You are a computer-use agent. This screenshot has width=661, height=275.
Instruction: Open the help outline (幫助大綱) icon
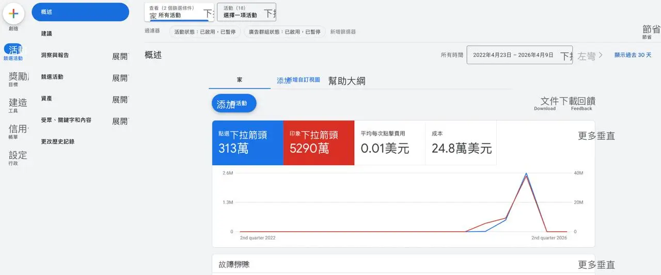coord(347,81)
